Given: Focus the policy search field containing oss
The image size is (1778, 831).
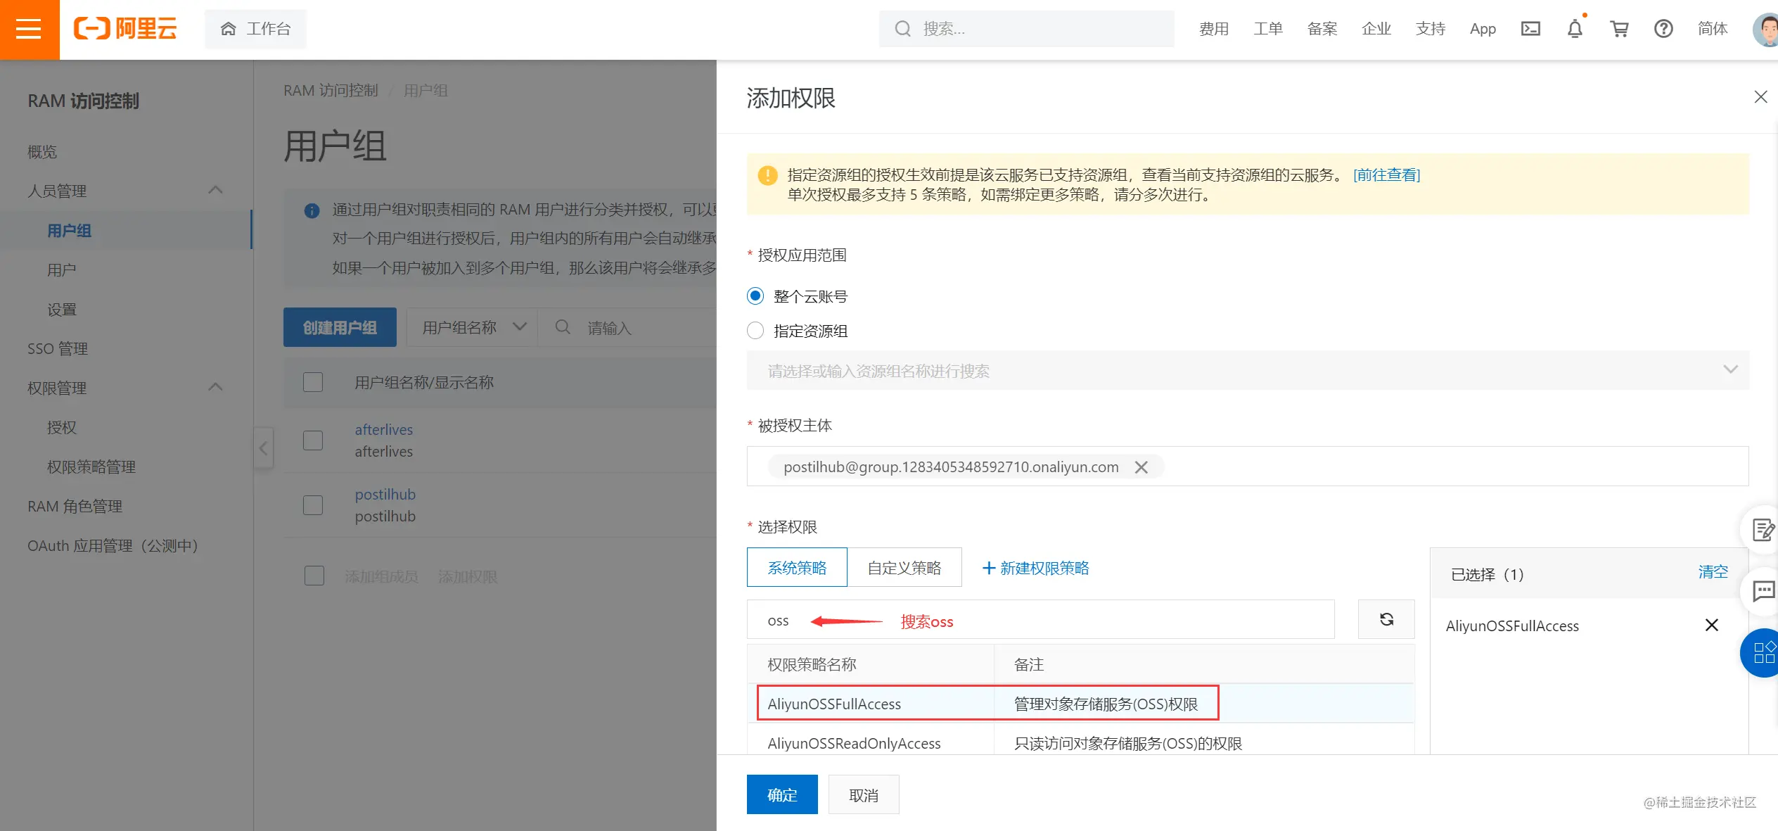Looking at the screenshot, I should tap(1041, 619).
